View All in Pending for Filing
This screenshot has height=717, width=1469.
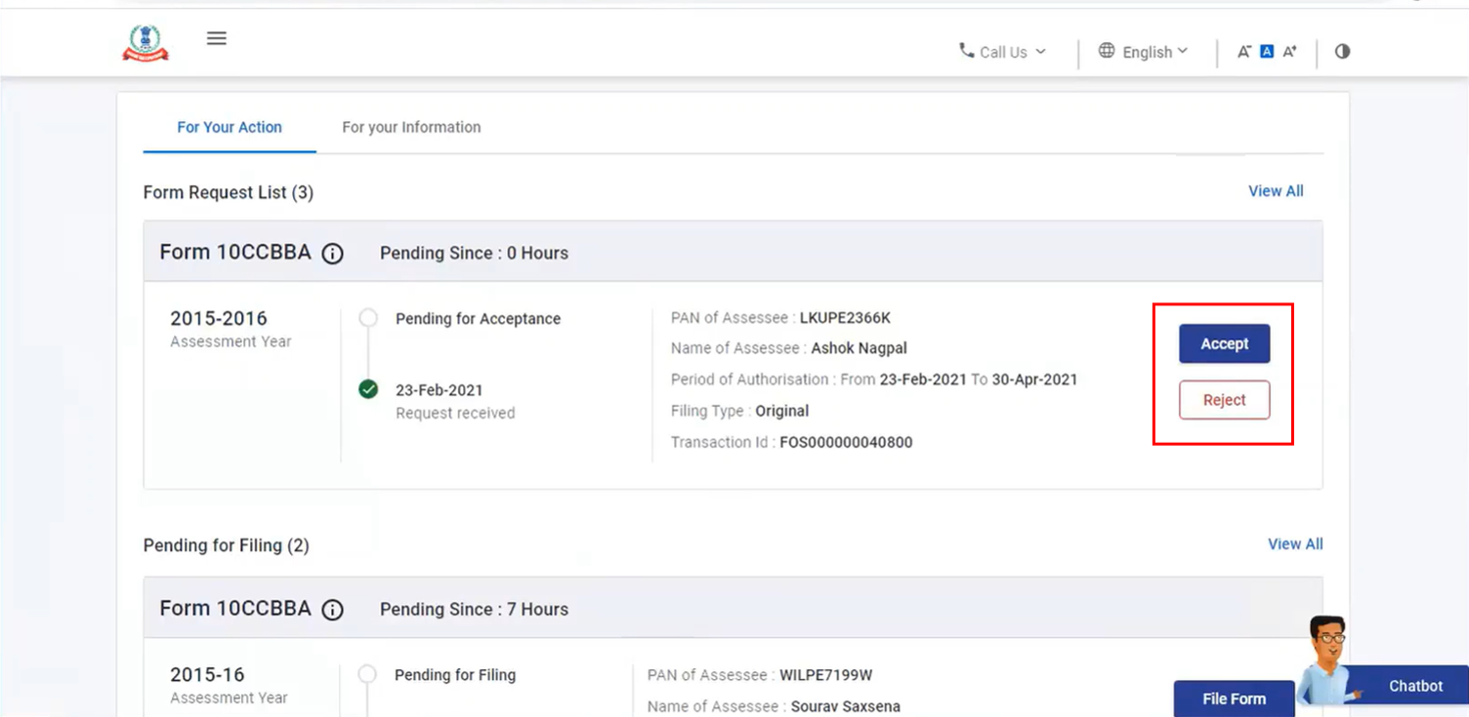[x=1295, y=544]
